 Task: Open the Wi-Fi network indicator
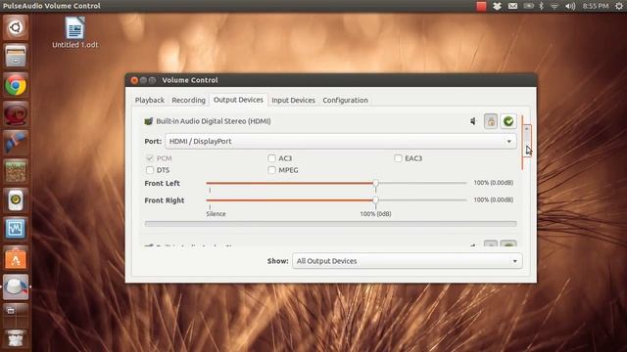coord(555,6)
